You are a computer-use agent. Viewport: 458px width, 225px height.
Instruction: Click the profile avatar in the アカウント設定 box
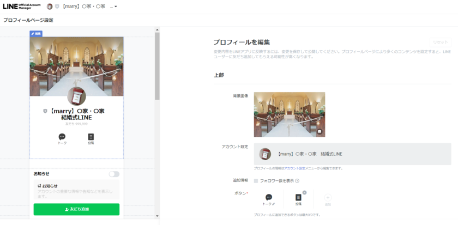click(265, 154)
